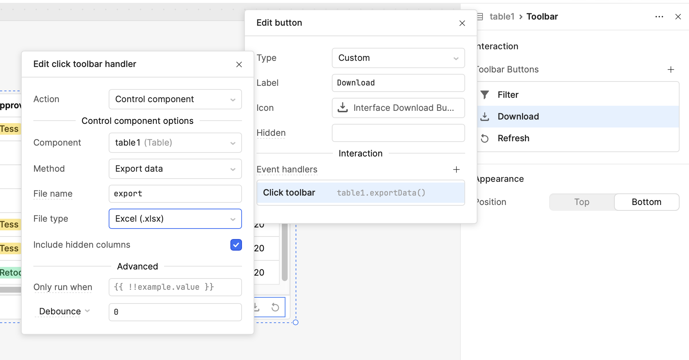Screen dimensions: 689x360
Task: Open the Click toolbar event handler
Action: pyautogui.click(x=361, y=193)
